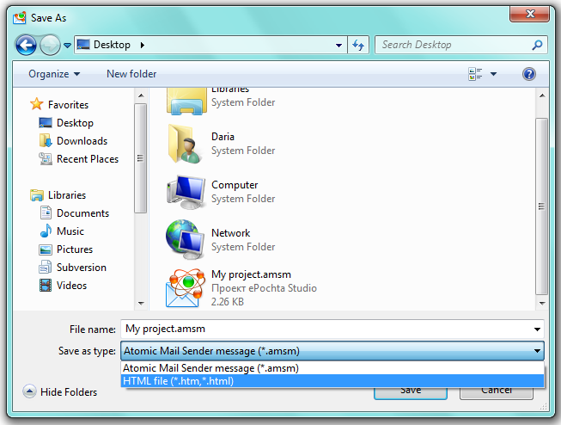The image size is (561, 425).
Task: Open the Daria user folder icon
Action: [186, 143]
